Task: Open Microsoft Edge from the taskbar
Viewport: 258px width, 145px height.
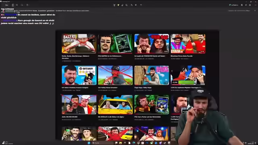Action: coord(134,143)
